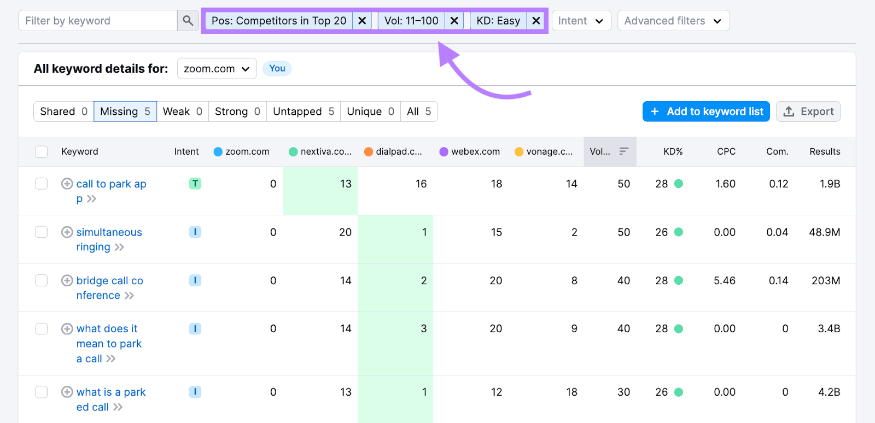The width and height of the screenshot is (875, 423).
Task: Remove the Pos: Competitors in Top 20 filter
Action: pos(362,21)
